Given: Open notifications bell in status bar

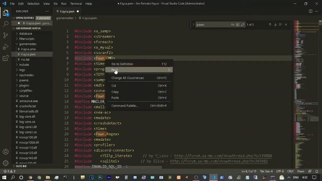Looking at the screenshot, I should pyautogui.click(x=316, y=171).
